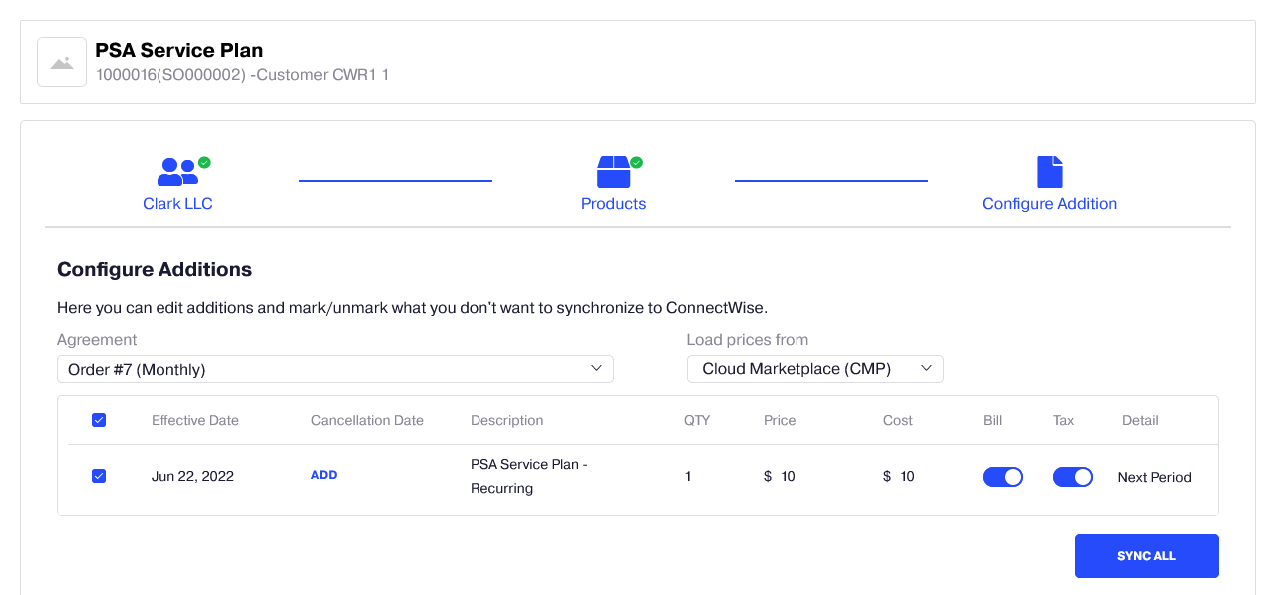Click ADD link under Cancellation Date

coord(324,475)
